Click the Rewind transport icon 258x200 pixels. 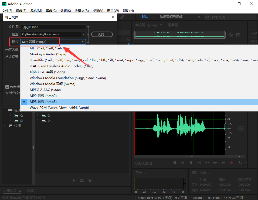pyautogui.click(x=207, y=163)
